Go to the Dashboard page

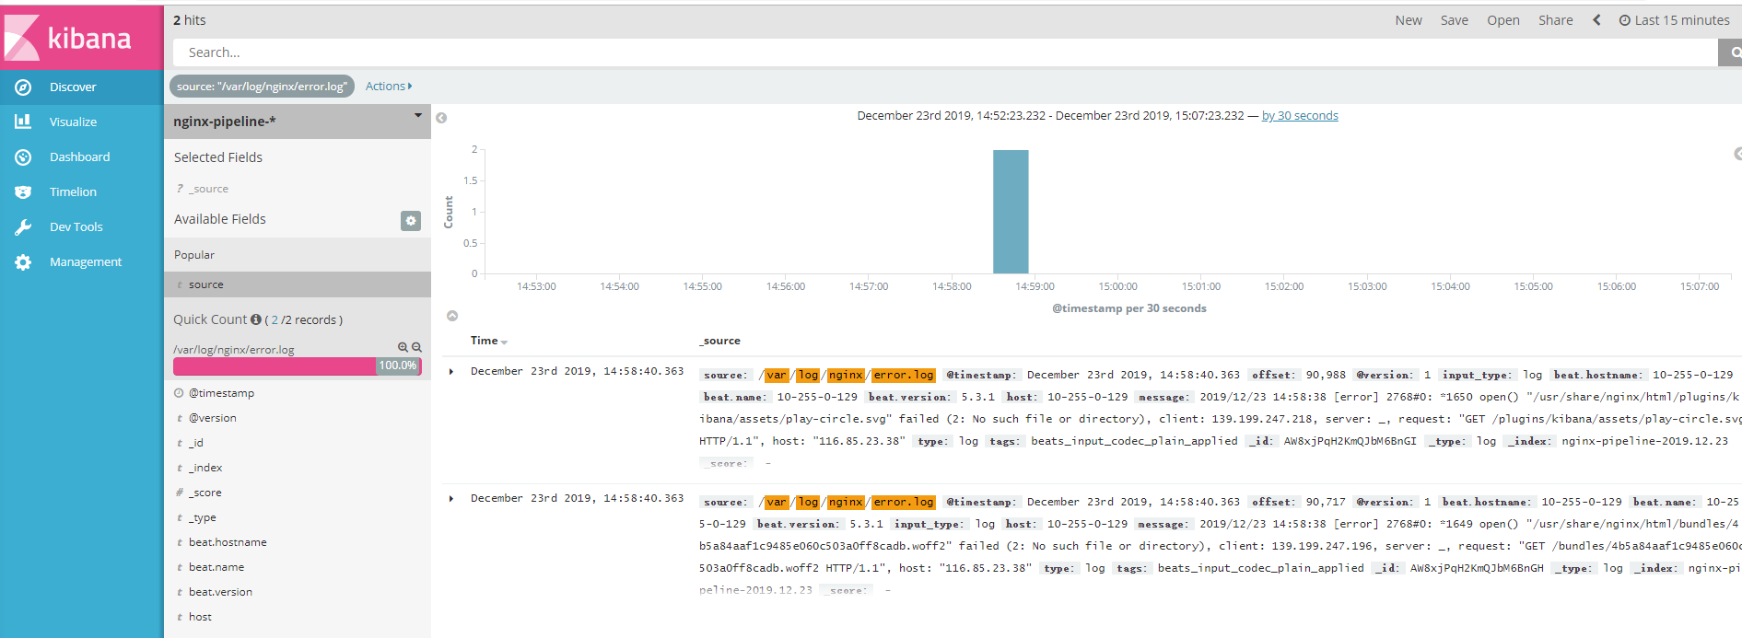81,157
